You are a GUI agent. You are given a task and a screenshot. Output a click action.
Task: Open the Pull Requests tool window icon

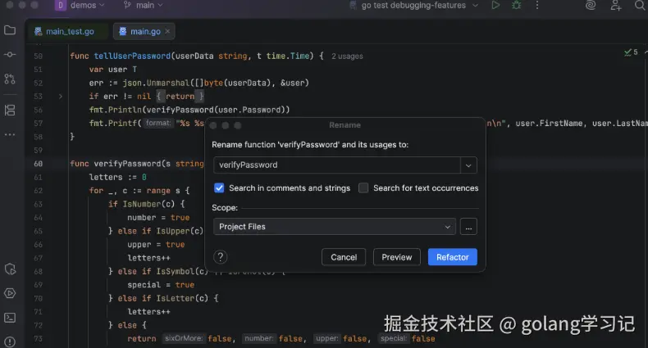10,79
